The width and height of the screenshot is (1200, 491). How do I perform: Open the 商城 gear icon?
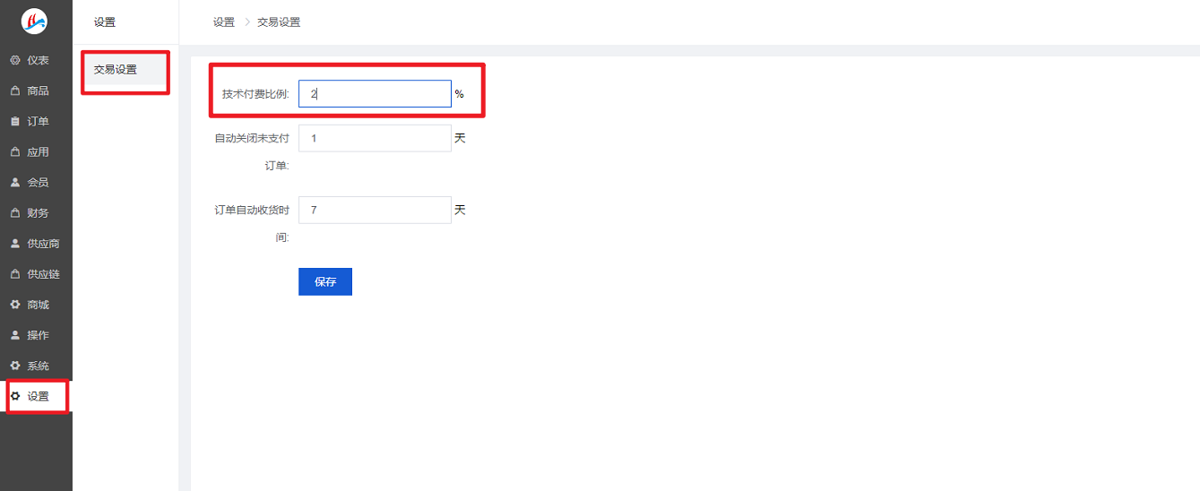click(x=14, y=305)
